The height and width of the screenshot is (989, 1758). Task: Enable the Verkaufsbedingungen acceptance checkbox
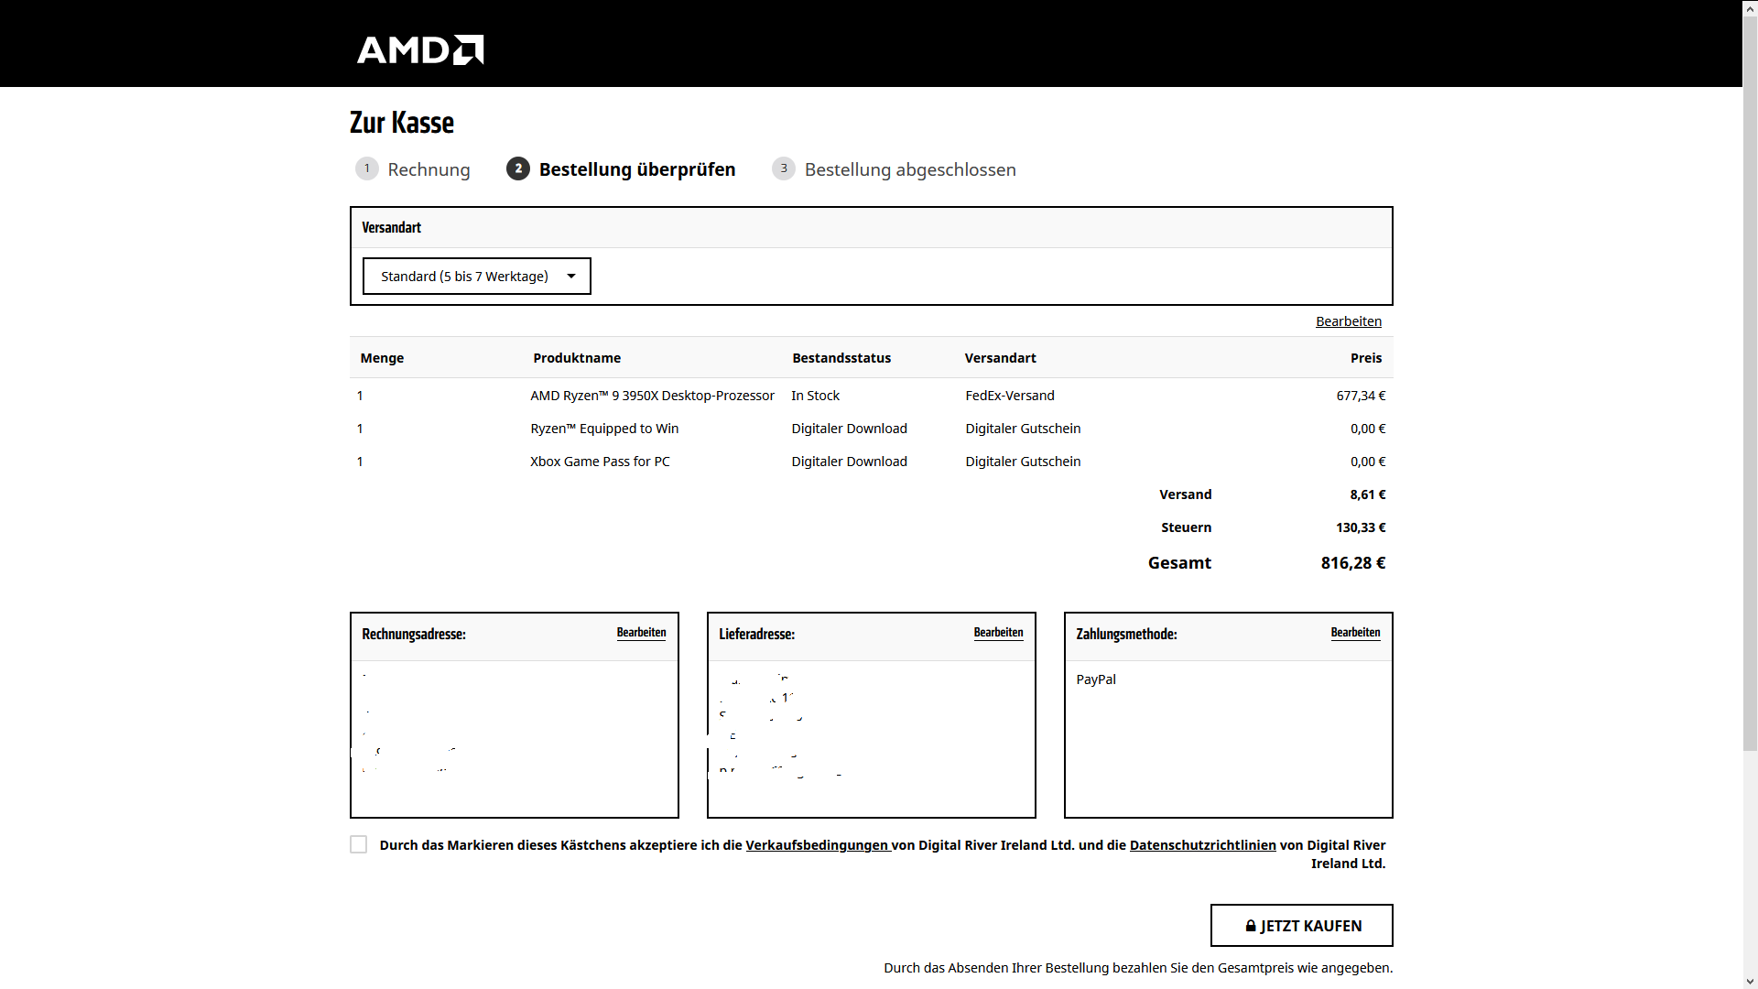point(357,844)
